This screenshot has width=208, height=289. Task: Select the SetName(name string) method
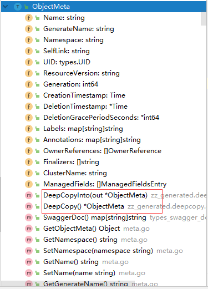(x=79, y=273)
